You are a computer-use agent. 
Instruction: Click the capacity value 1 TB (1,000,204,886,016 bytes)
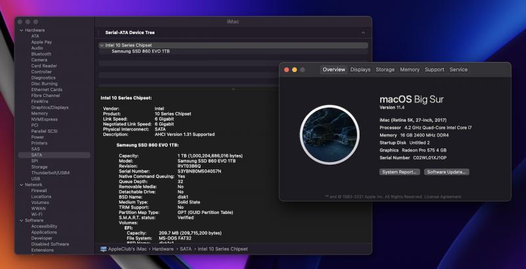[x=210, y=156]
